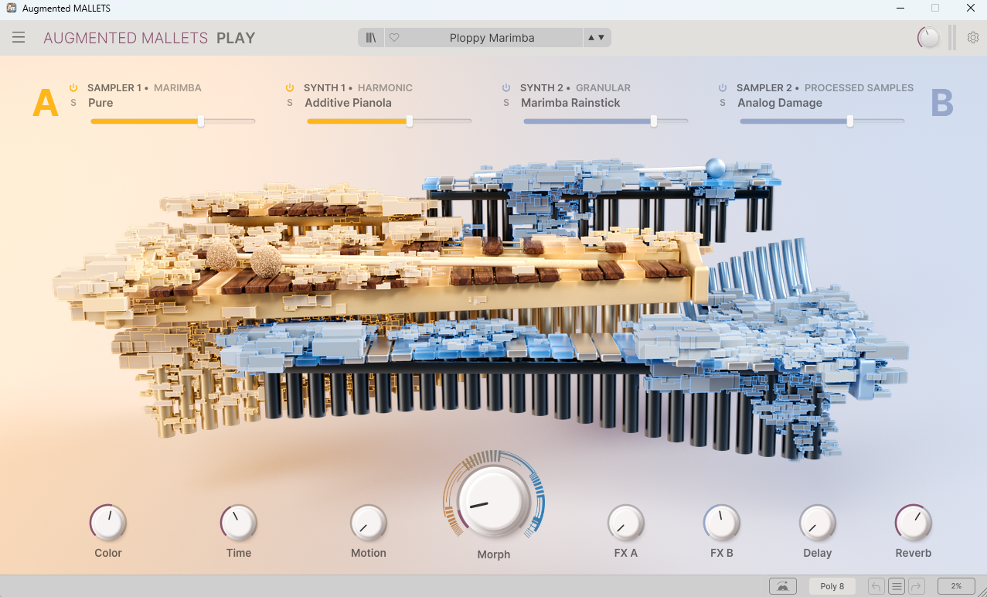Click the Augmented MALLETS title bar app icon
Image resolution: width=987 pixels, height=597 pixels.
[x=11, y=9]
